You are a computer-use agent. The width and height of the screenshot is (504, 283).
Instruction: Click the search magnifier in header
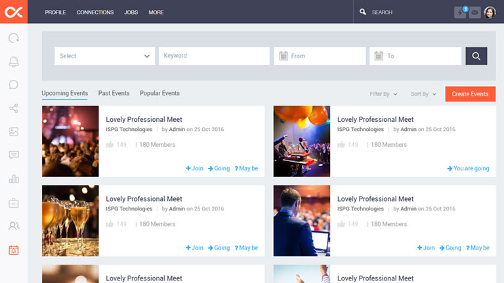[x=363, y=12]
